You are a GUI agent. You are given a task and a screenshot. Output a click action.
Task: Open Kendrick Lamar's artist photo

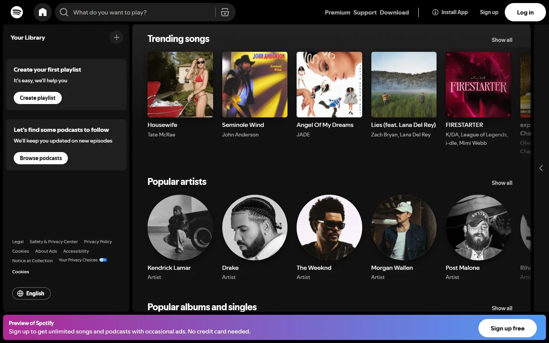pos(180,228)
